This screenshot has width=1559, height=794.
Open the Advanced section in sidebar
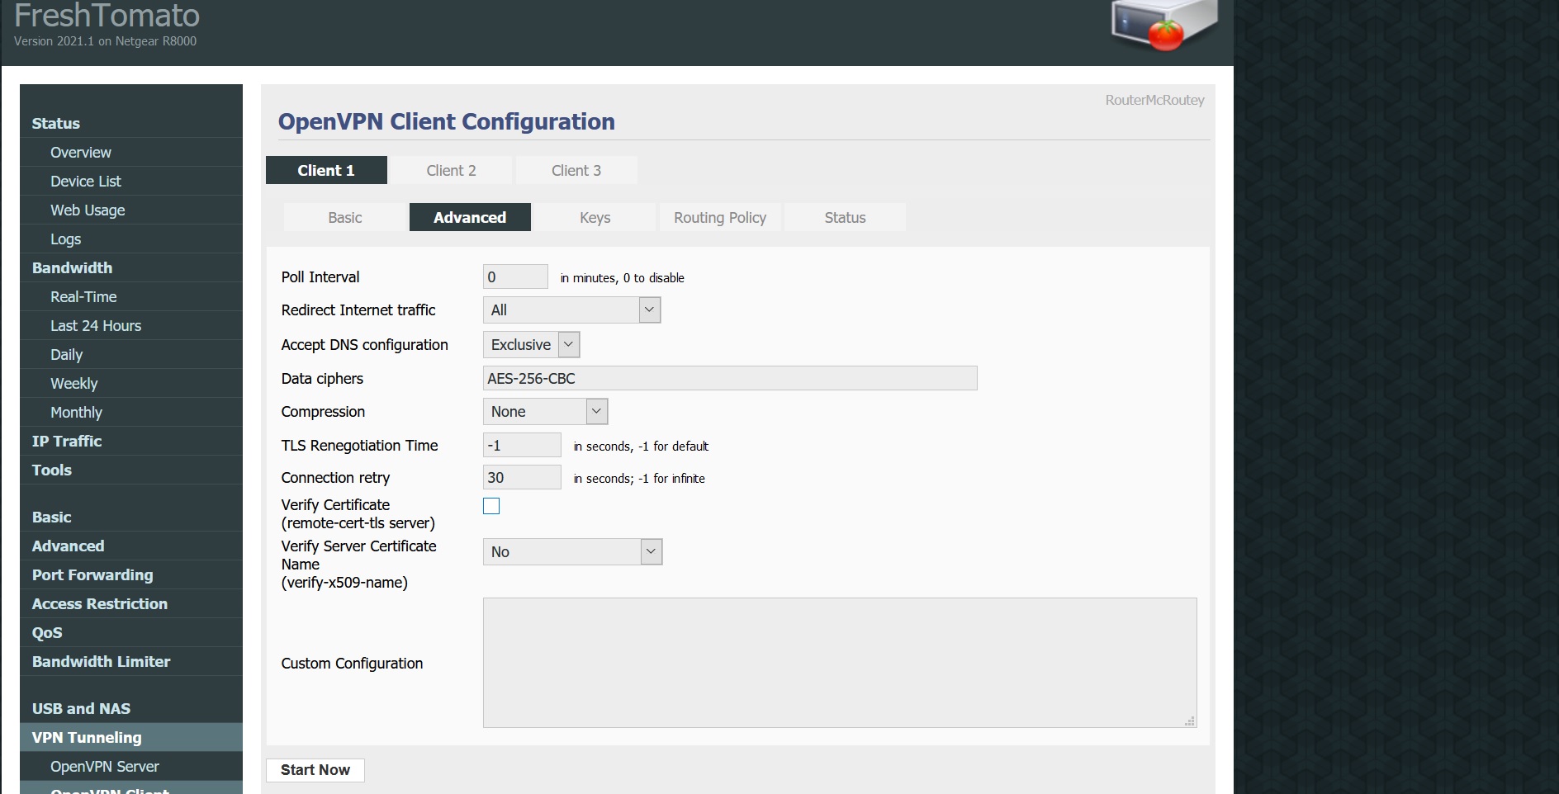coord(131,546)
